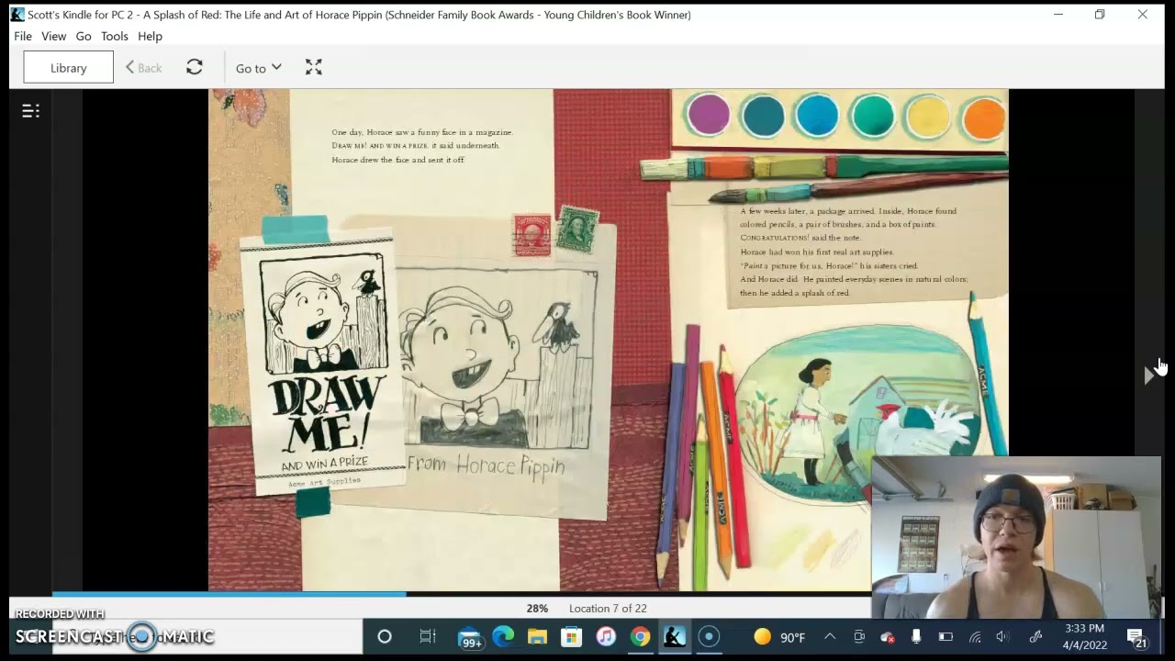Viewport: 1175px width, 661px height.
Task: Open the volume speaker icon
Action: [1002, 637]
